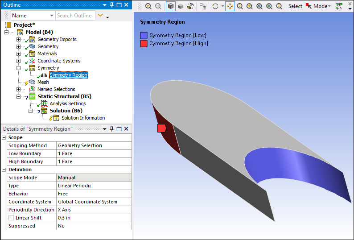Select the Pan tool in toolbar
Screen dimensions: 354x240
pos(230,6)
